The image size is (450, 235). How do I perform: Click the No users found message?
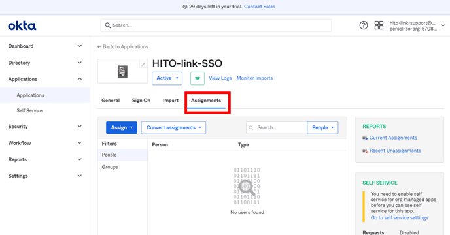(x=247, y=212)
